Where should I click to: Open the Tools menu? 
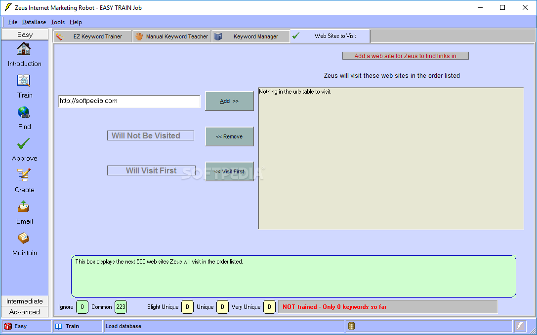pyautogui.click(x=57, y=22)
